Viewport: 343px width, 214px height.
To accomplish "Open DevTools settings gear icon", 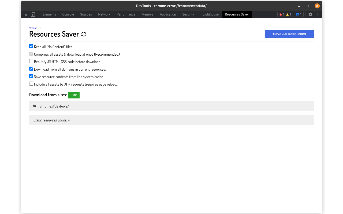I will [310, 14].
